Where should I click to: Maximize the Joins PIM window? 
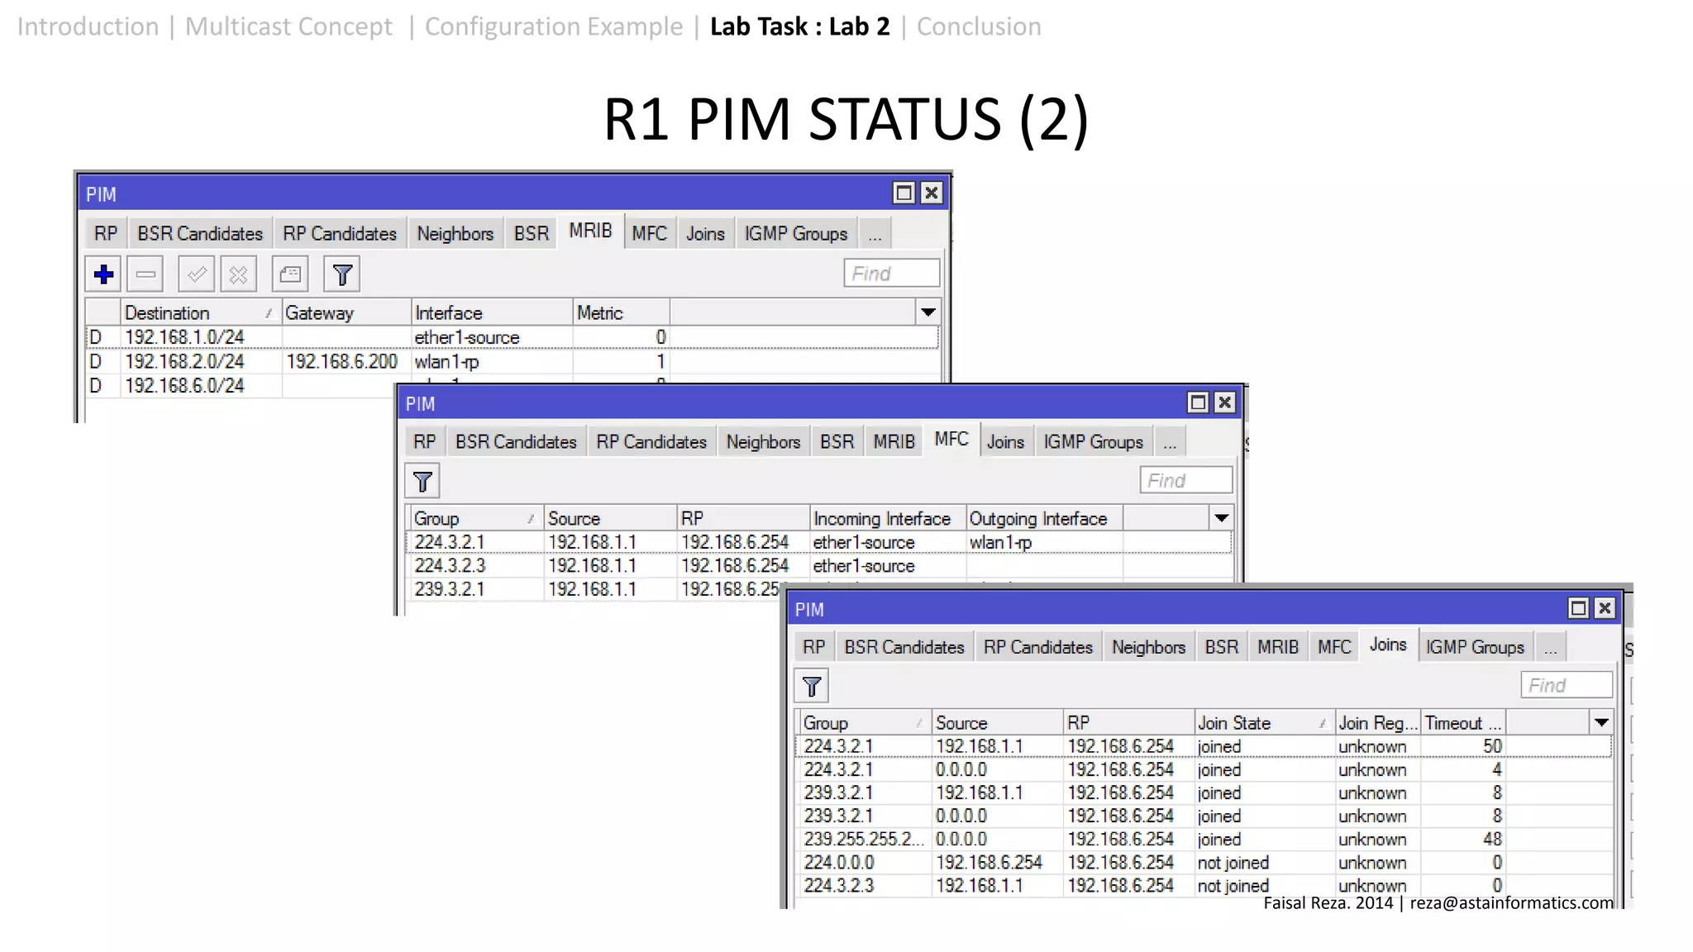point(1578,608)
